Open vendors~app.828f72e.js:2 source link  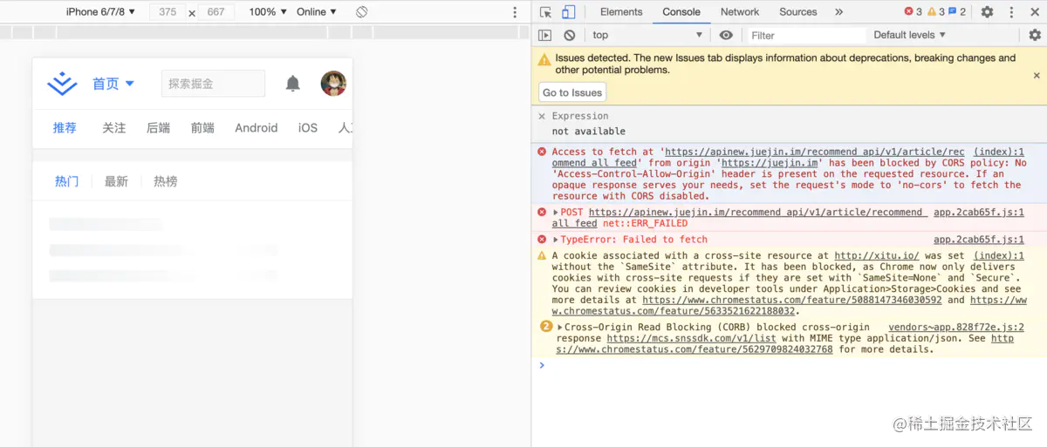(x=956, y=328)
